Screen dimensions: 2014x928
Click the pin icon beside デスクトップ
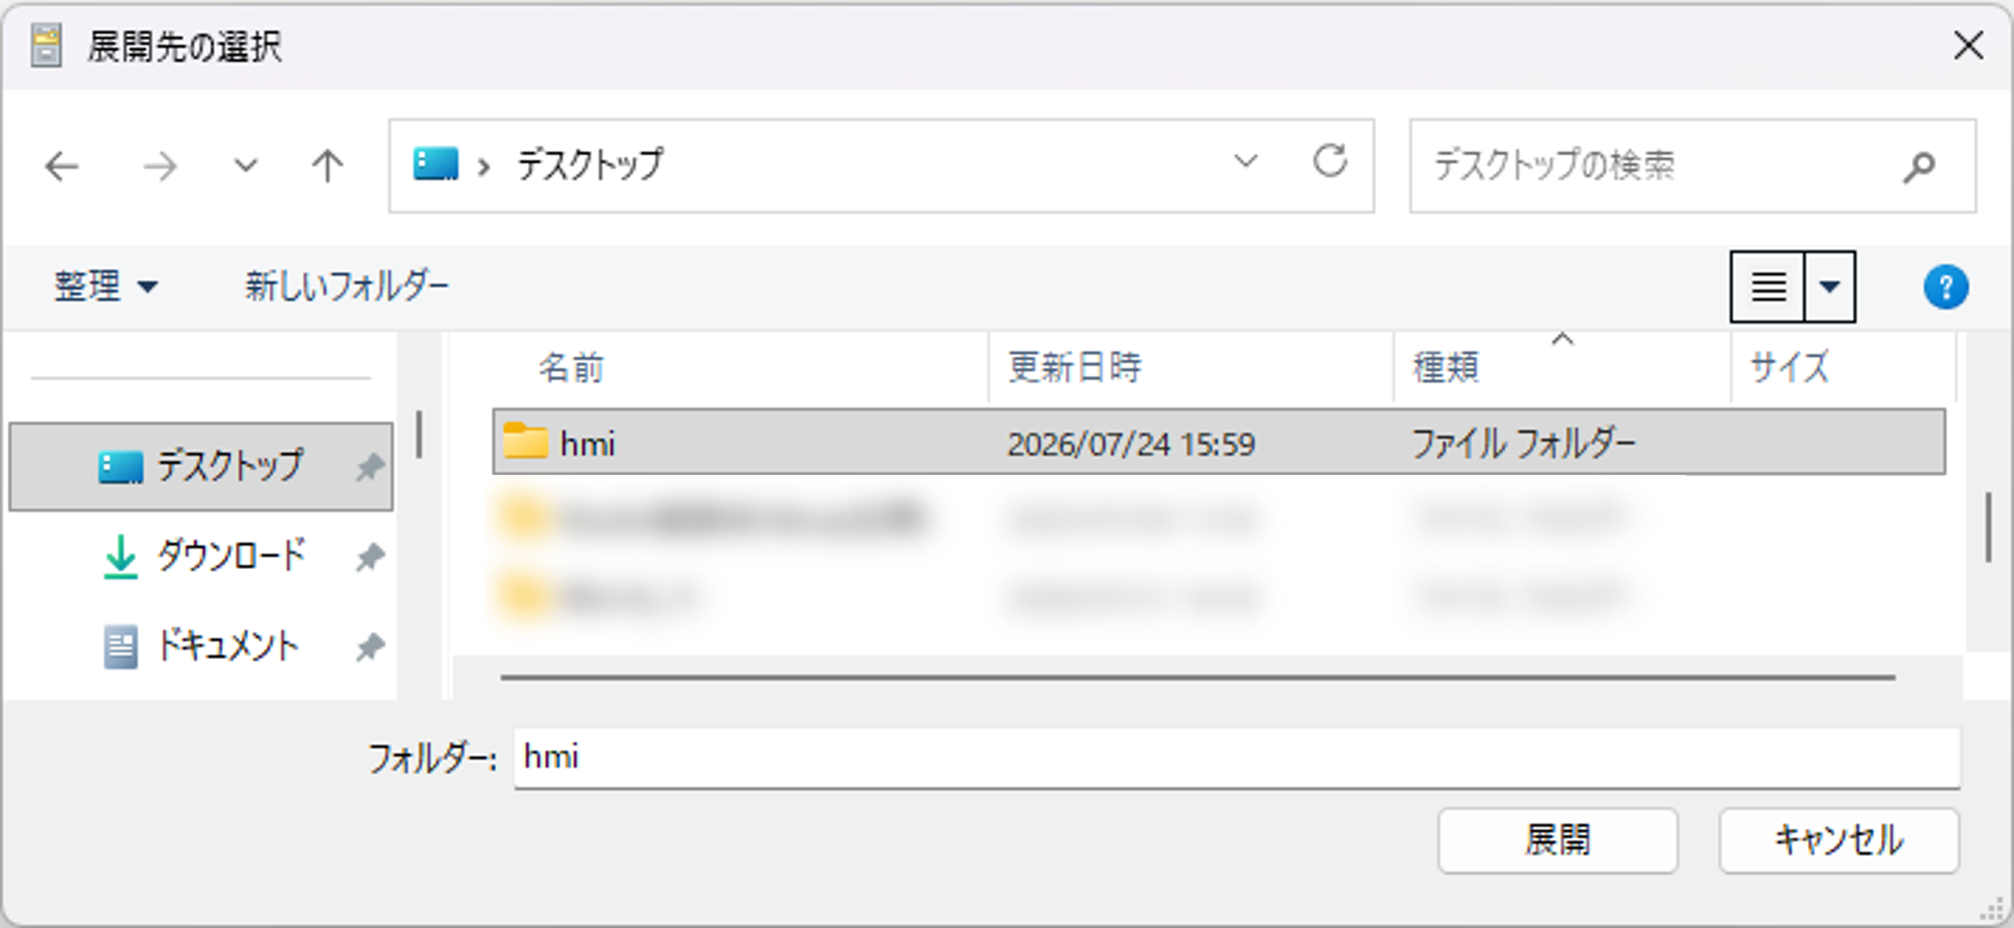370,467
